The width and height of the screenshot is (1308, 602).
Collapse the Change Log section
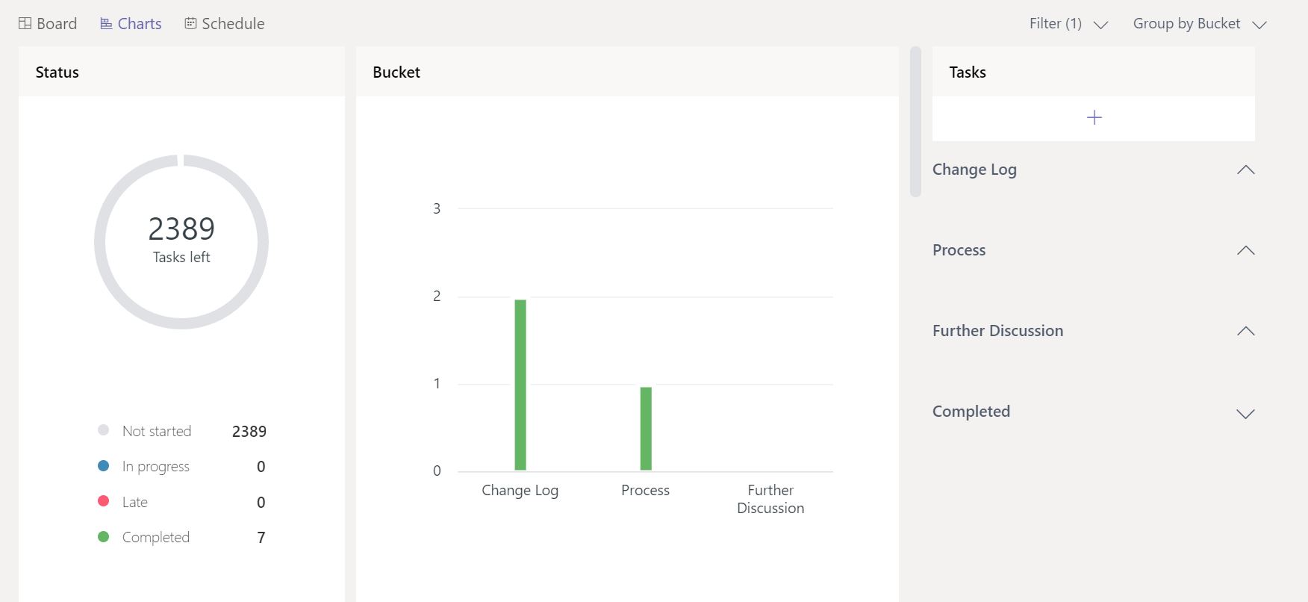[x=1245, y=170]
